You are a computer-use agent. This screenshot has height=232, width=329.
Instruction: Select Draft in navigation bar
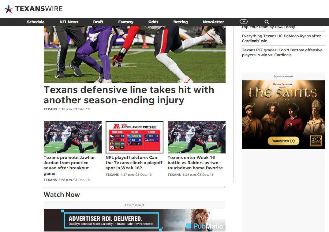click(x=98, y=22)
